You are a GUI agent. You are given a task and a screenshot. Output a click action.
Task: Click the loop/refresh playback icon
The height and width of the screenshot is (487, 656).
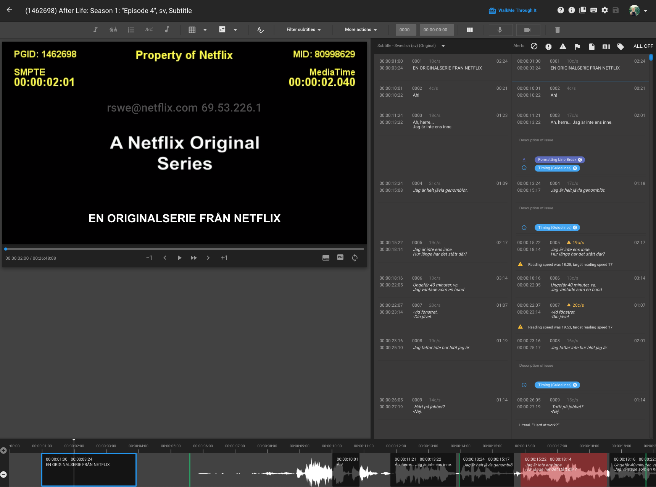coord(355,258)
